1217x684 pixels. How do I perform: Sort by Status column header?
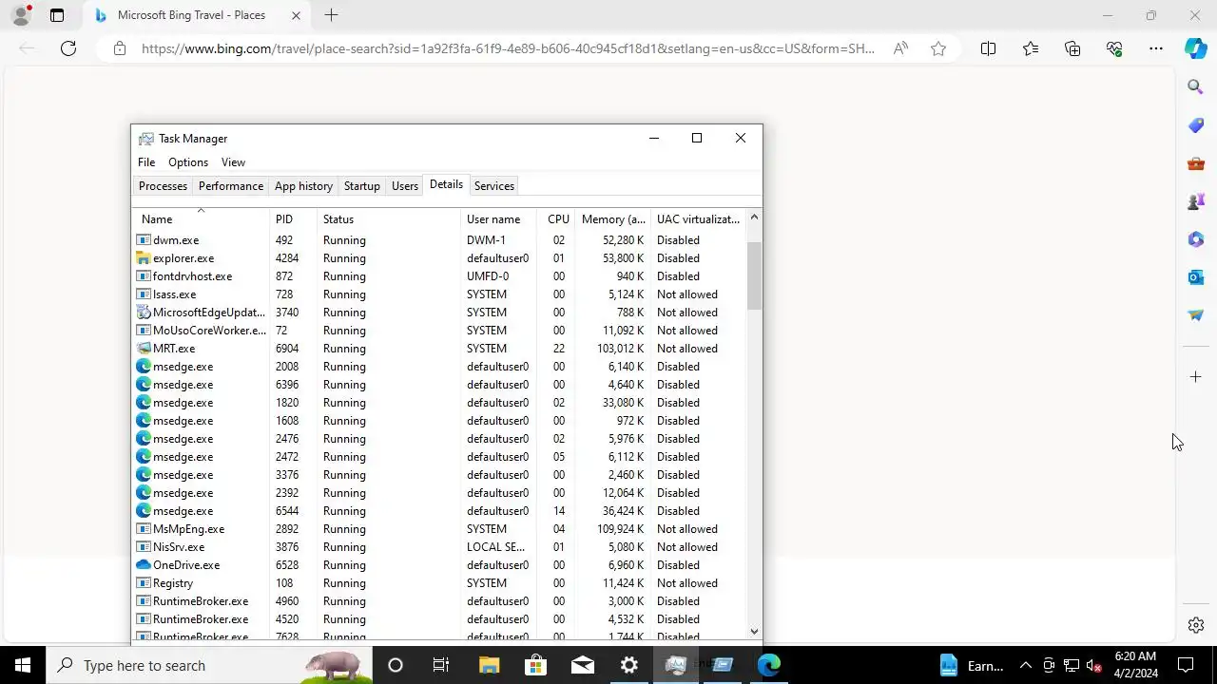(389, 219)
